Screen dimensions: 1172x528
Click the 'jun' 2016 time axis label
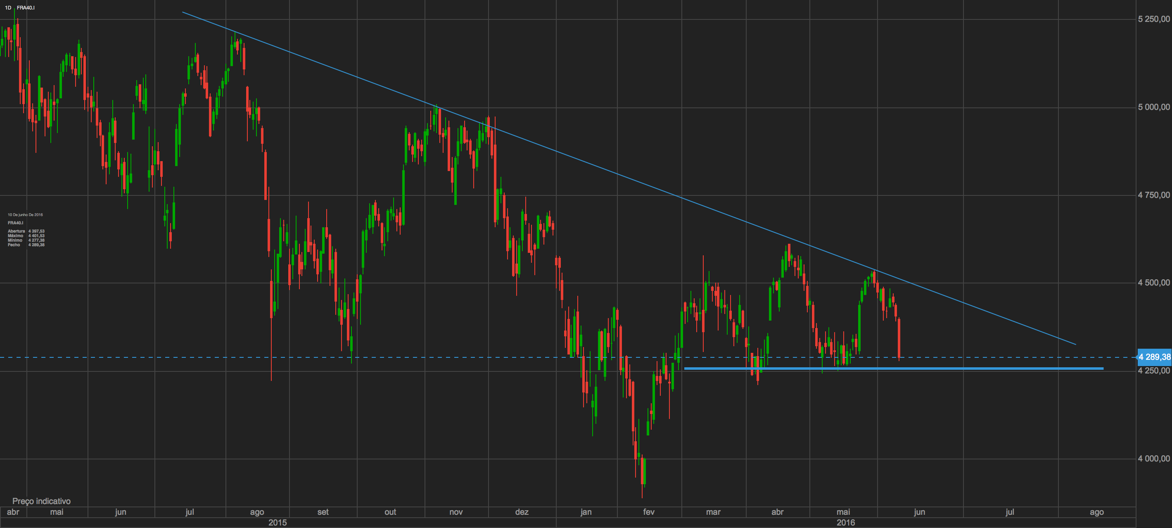pyautogui.click(x=919, y=512)
